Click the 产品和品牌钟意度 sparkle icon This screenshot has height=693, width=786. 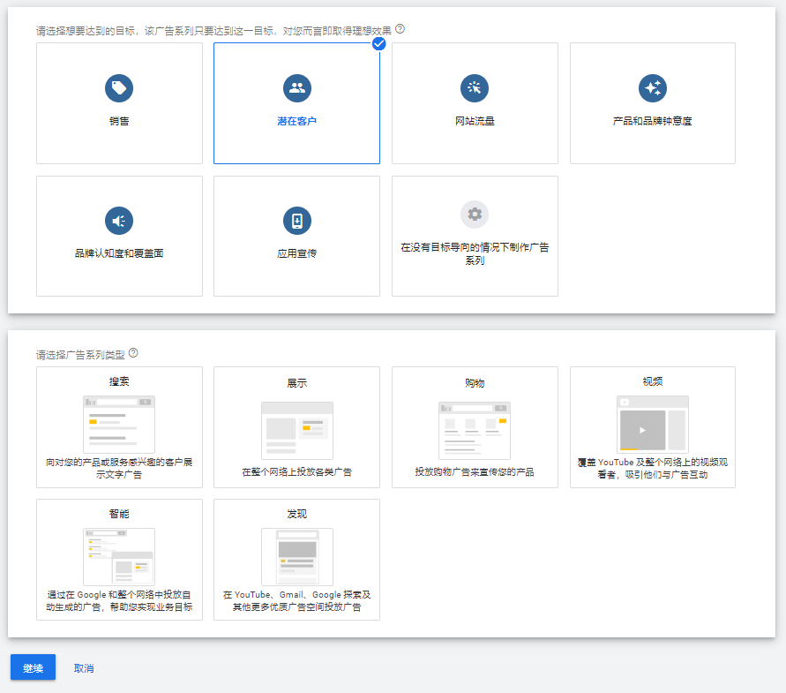653,88
